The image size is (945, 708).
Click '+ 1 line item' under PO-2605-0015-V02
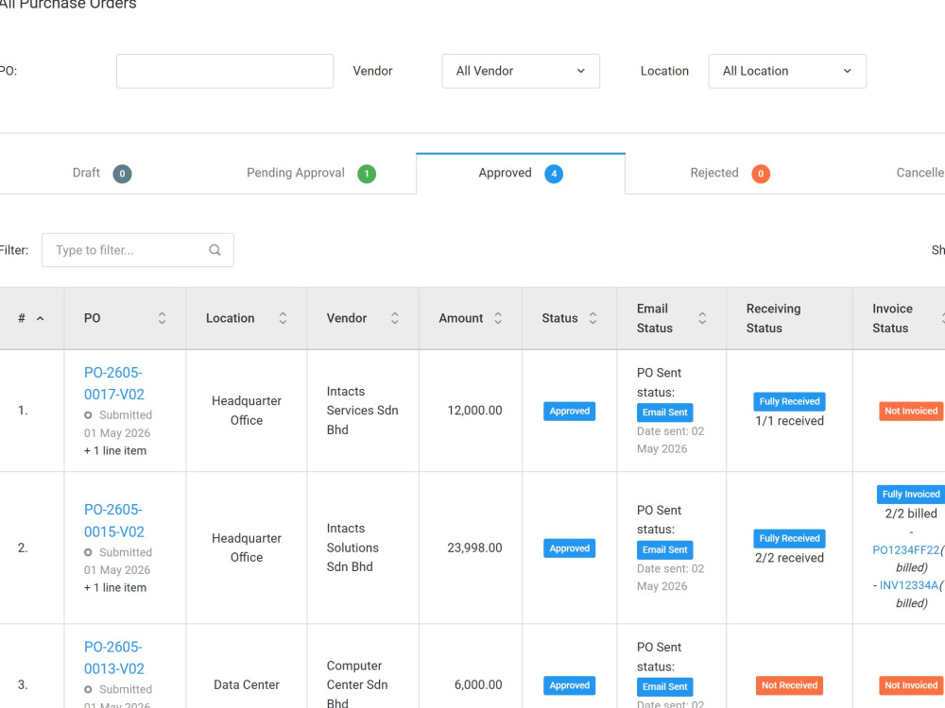point(115,588)
